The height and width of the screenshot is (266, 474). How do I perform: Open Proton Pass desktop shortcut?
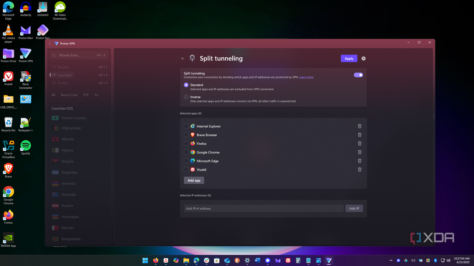[x=43, y=32]
